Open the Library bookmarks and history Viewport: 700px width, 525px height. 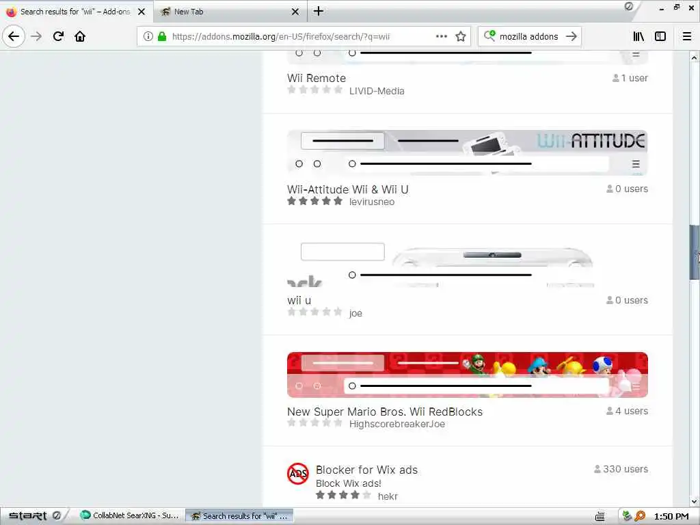point(638,36)
